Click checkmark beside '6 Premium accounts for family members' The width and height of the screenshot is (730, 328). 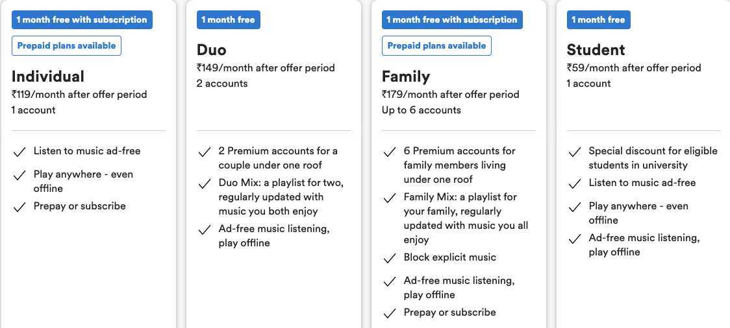(x=389, y=152)
